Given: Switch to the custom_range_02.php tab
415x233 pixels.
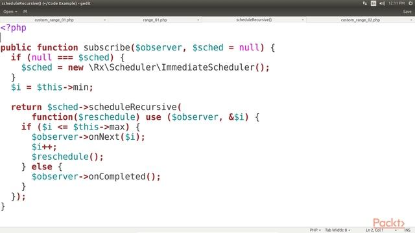Looking at the screenshot, I should click(x=361, y=20).
